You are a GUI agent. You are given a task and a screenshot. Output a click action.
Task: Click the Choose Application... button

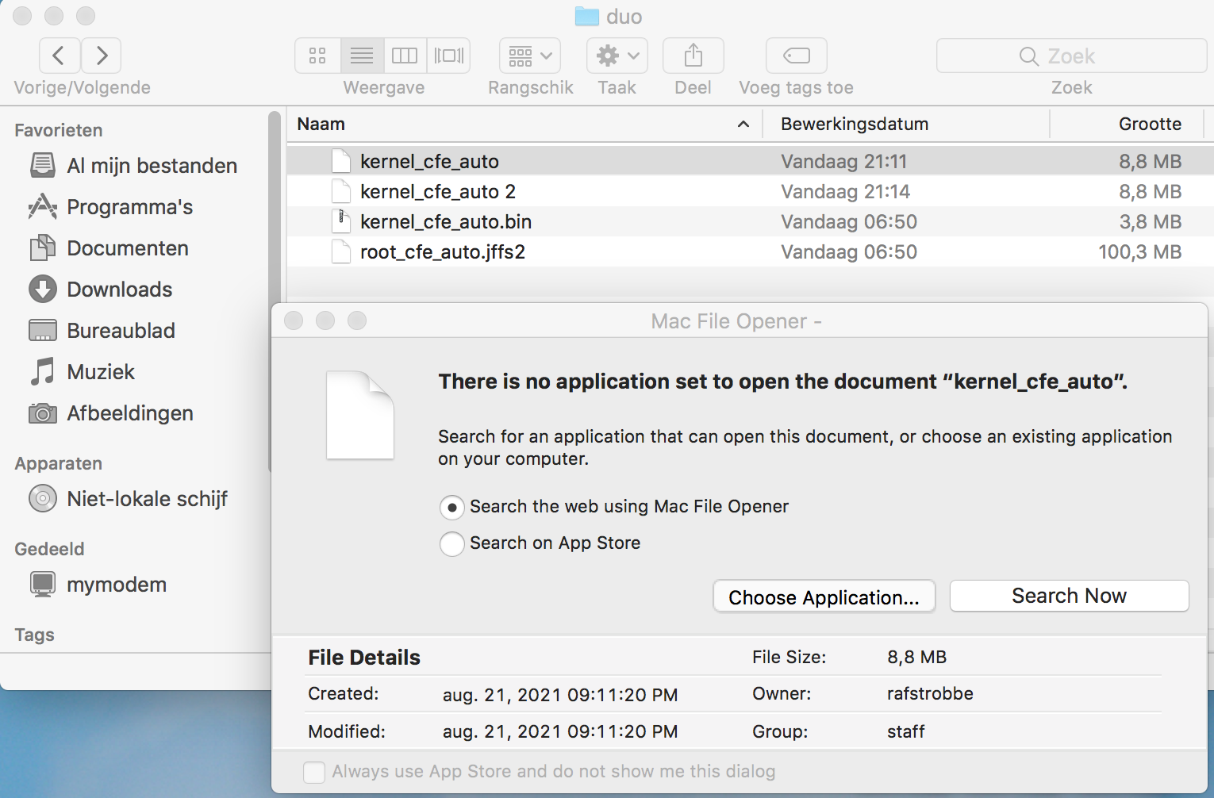click(x=824, y=597)
